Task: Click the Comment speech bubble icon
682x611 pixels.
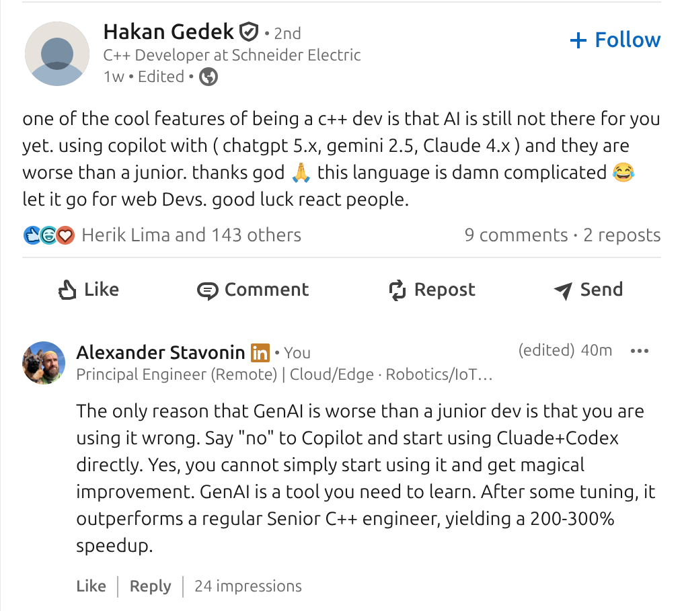Action: click(207, 290)
